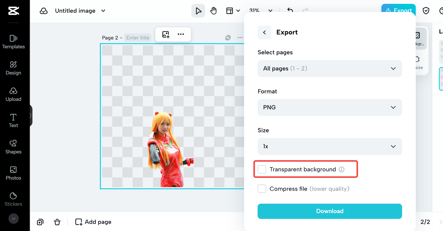Click the Download button

tap(330, 211)
